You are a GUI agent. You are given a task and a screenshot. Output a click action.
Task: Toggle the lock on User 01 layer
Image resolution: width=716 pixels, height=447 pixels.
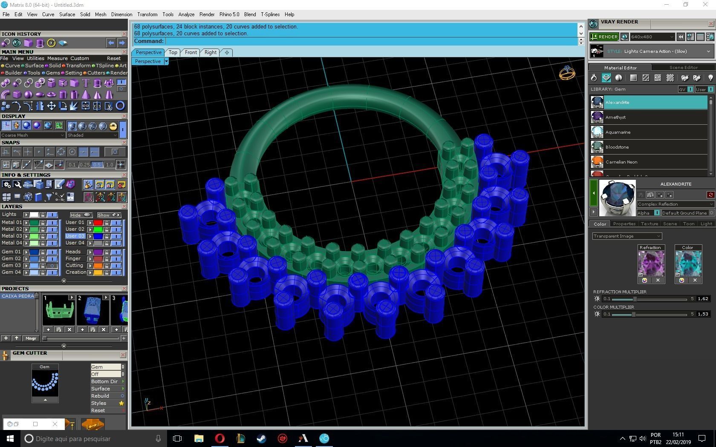[107, 223]
